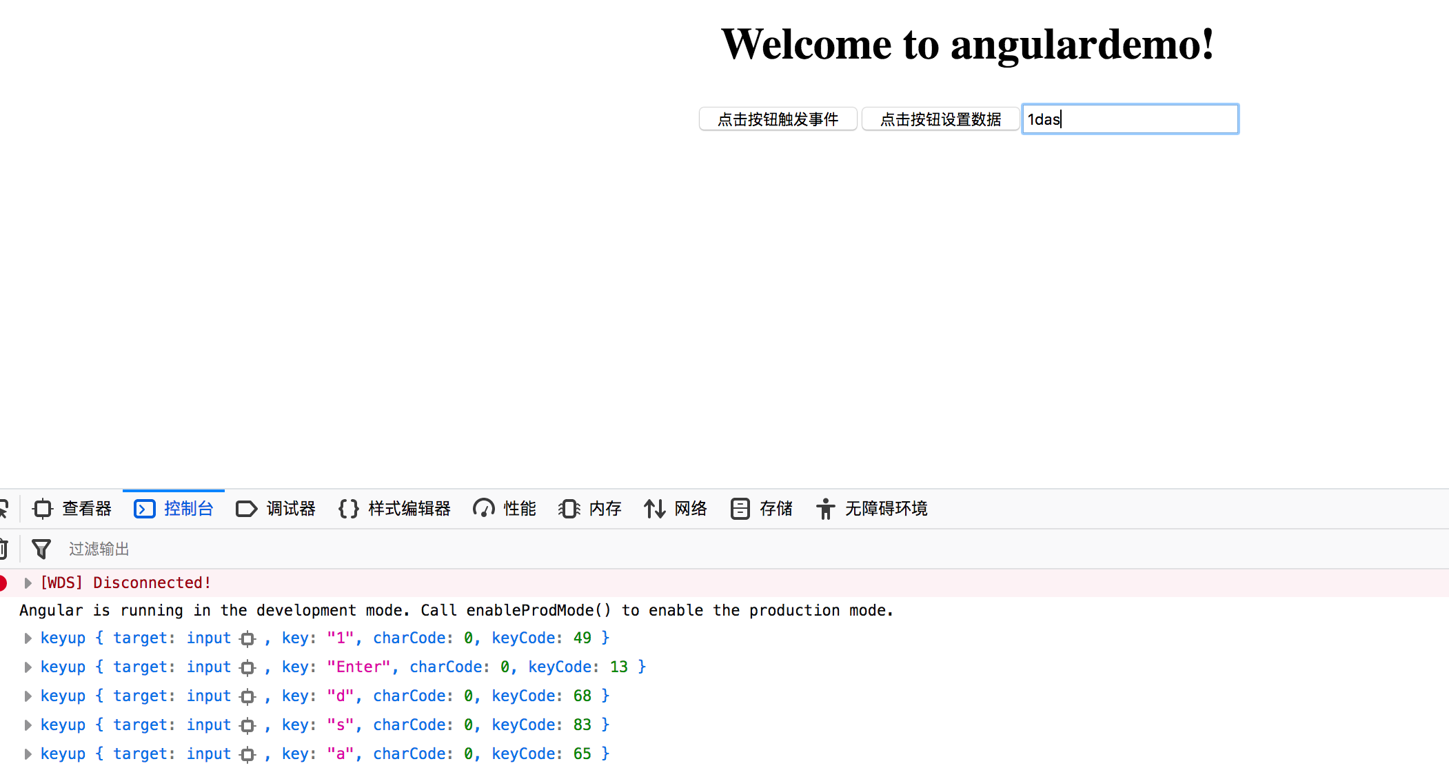1449x768 pixels.
Task: Open the Network (网络) tab
Action: pos(676,509)
